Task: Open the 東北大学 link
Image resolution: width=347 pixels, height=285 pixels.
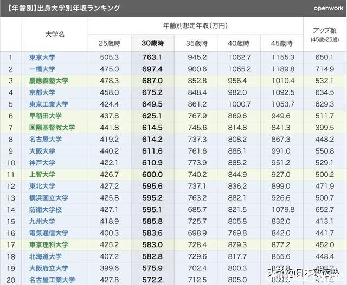Action: (42, 186)
